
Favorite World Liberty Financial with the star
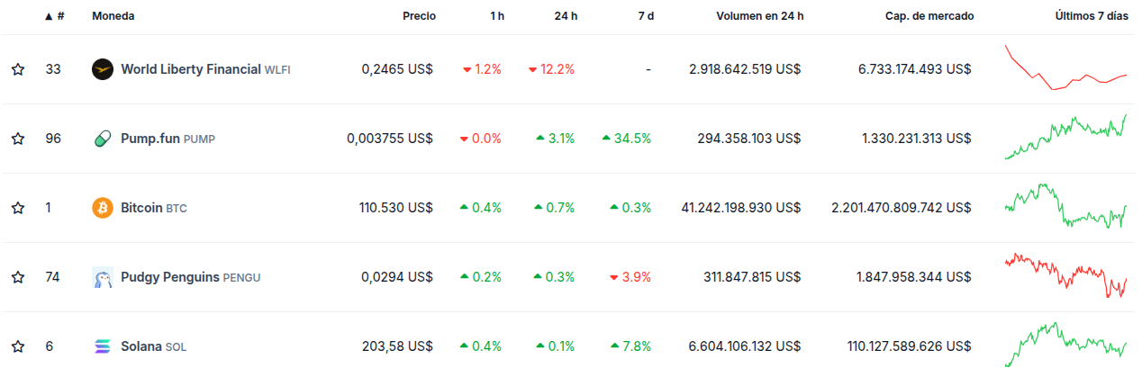pyautogui.click(x=18, y=69)
